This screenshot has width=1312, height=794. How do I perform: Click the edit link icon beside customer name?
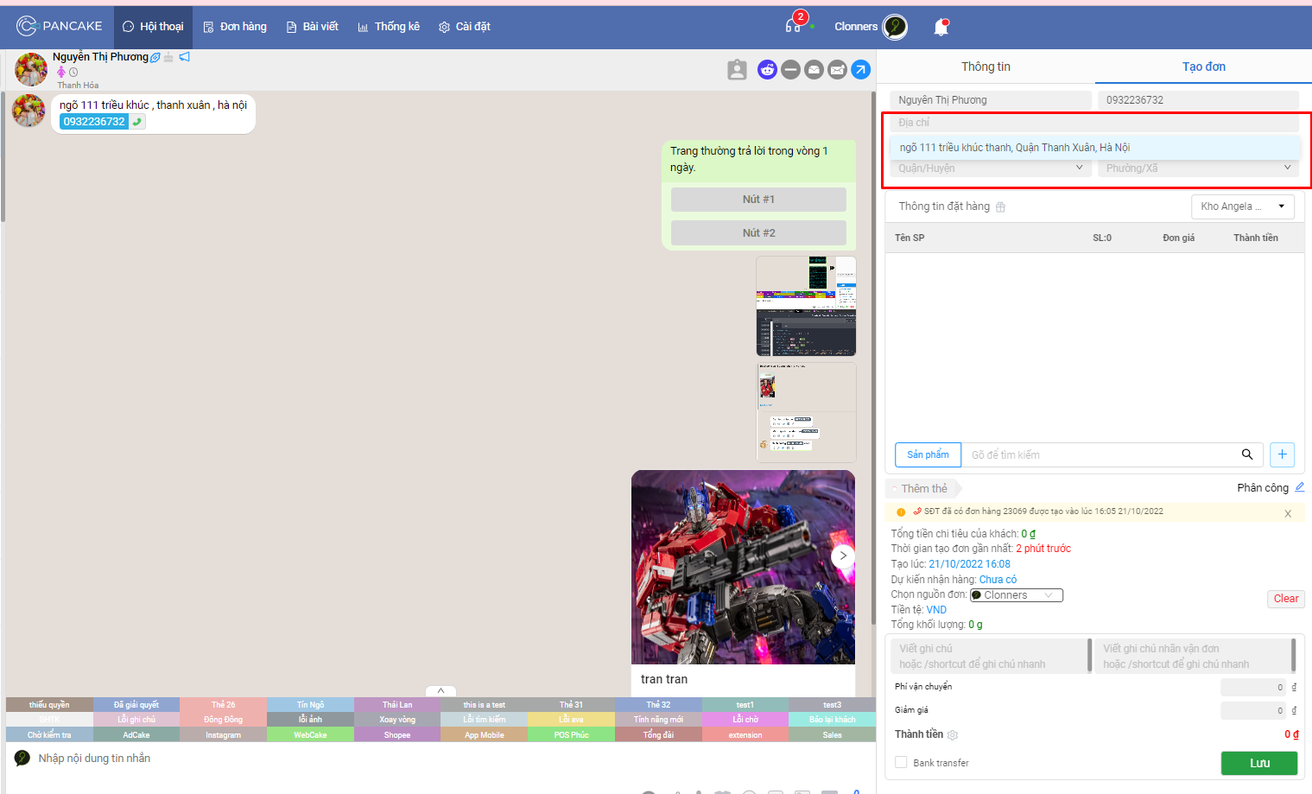click(155, 57)
